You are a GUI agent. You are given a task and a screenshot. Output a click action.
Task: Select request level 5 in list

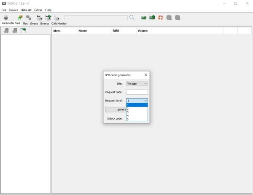click(x=137, y=119)
